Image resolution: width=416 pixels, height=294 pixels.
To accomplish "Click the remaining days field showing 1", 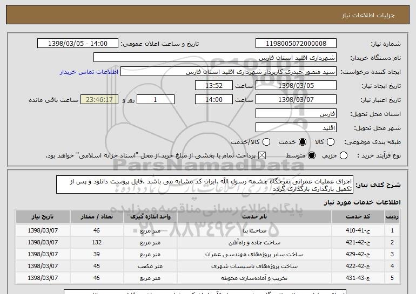I will [156, 100].
